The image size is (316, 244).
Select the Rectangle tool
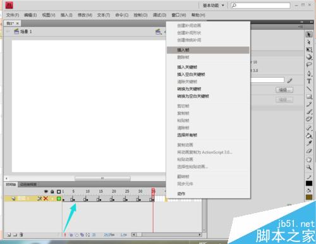click(309, 97)
